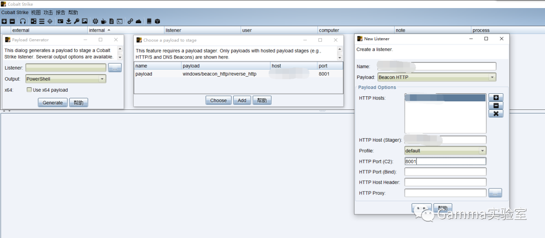Show the targets view crosshair icon

(x=49, y=21)
